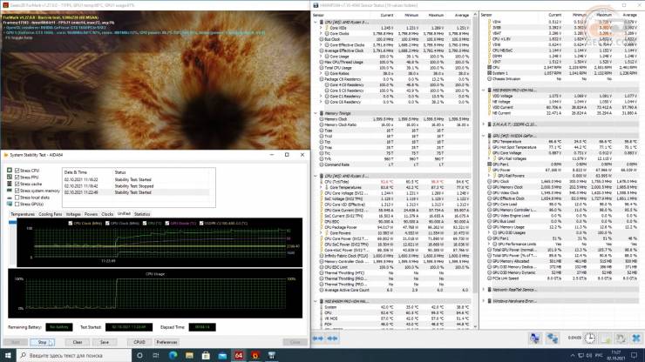Open the Statistics tab

click(x=142, y=214)
